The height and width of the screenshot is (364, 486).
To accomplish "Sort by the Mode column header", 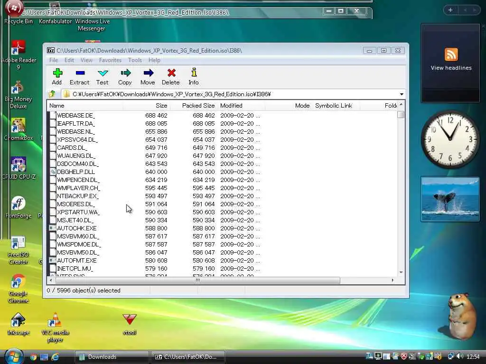I will 289,106.
